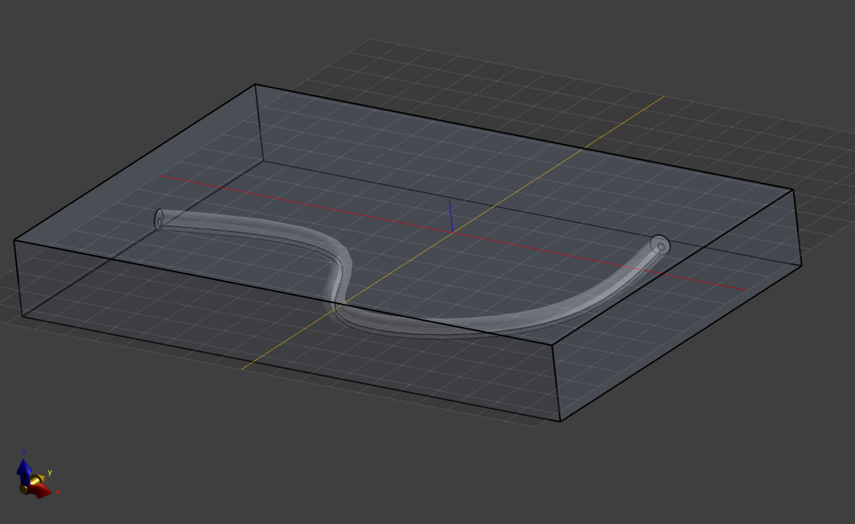This screenshot has height=524, width=855.
Task: Select the box's leftmost top corner vertex
Action: pos(14,240)
